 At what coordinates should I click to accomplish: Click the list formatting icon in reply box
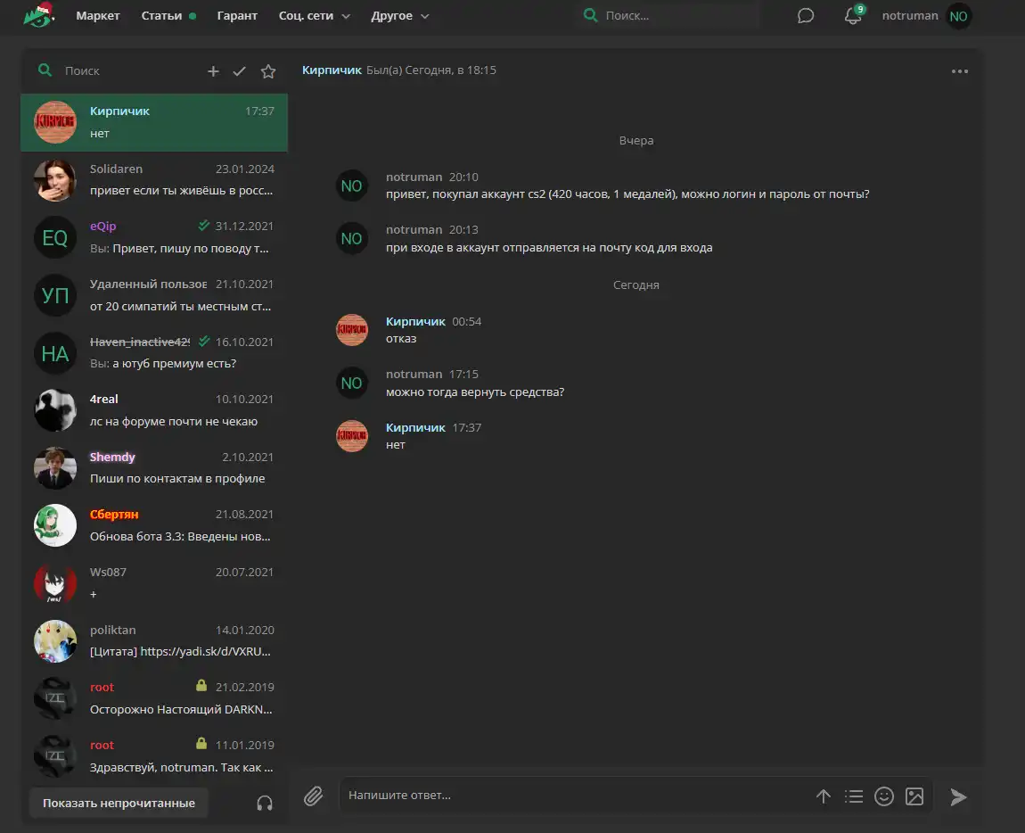[854, 796]
